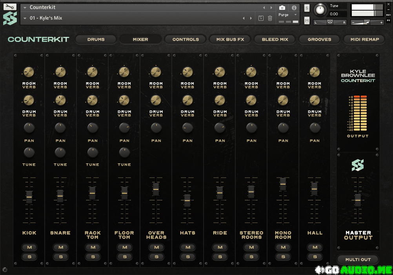This screenshot has width=393, height=275.
Task: Solo the Snare channel
Action: pos(60,257)
